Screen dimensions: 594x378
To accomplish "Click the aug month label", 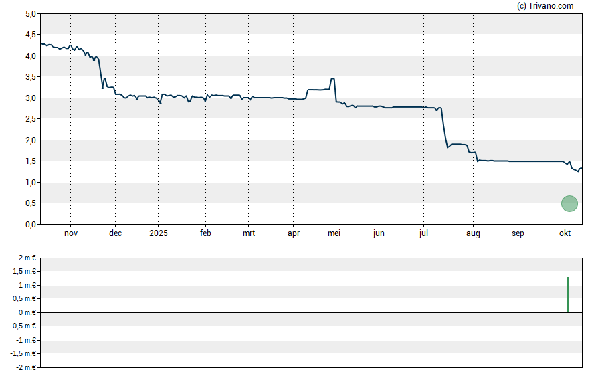I will [473, 233].
